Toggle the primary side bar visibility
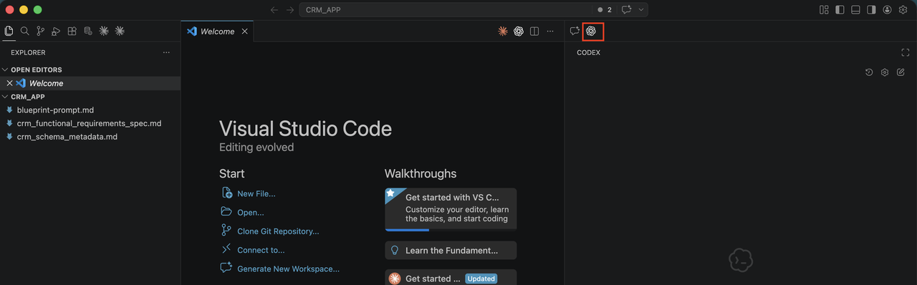Screen dimensions: 917x285 coord(840,10)
